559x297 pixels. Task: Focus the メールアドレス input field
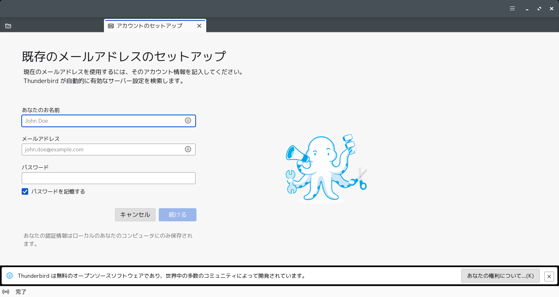[108, 149]
